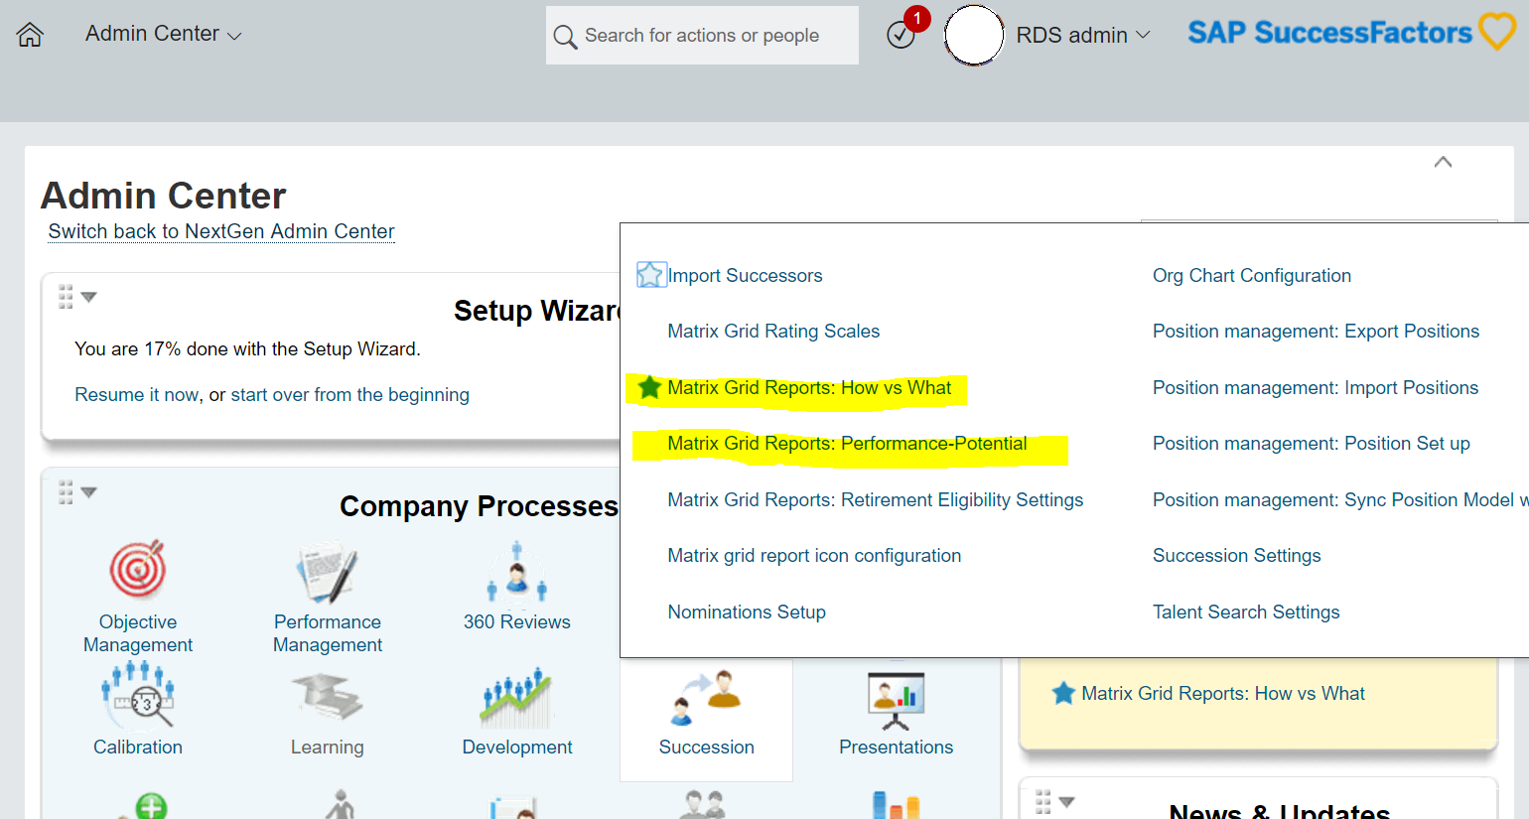This screenshot has height=819, width=1529.
Task: Click blue star in favorites tile
Action: (x=1063, y=693)
